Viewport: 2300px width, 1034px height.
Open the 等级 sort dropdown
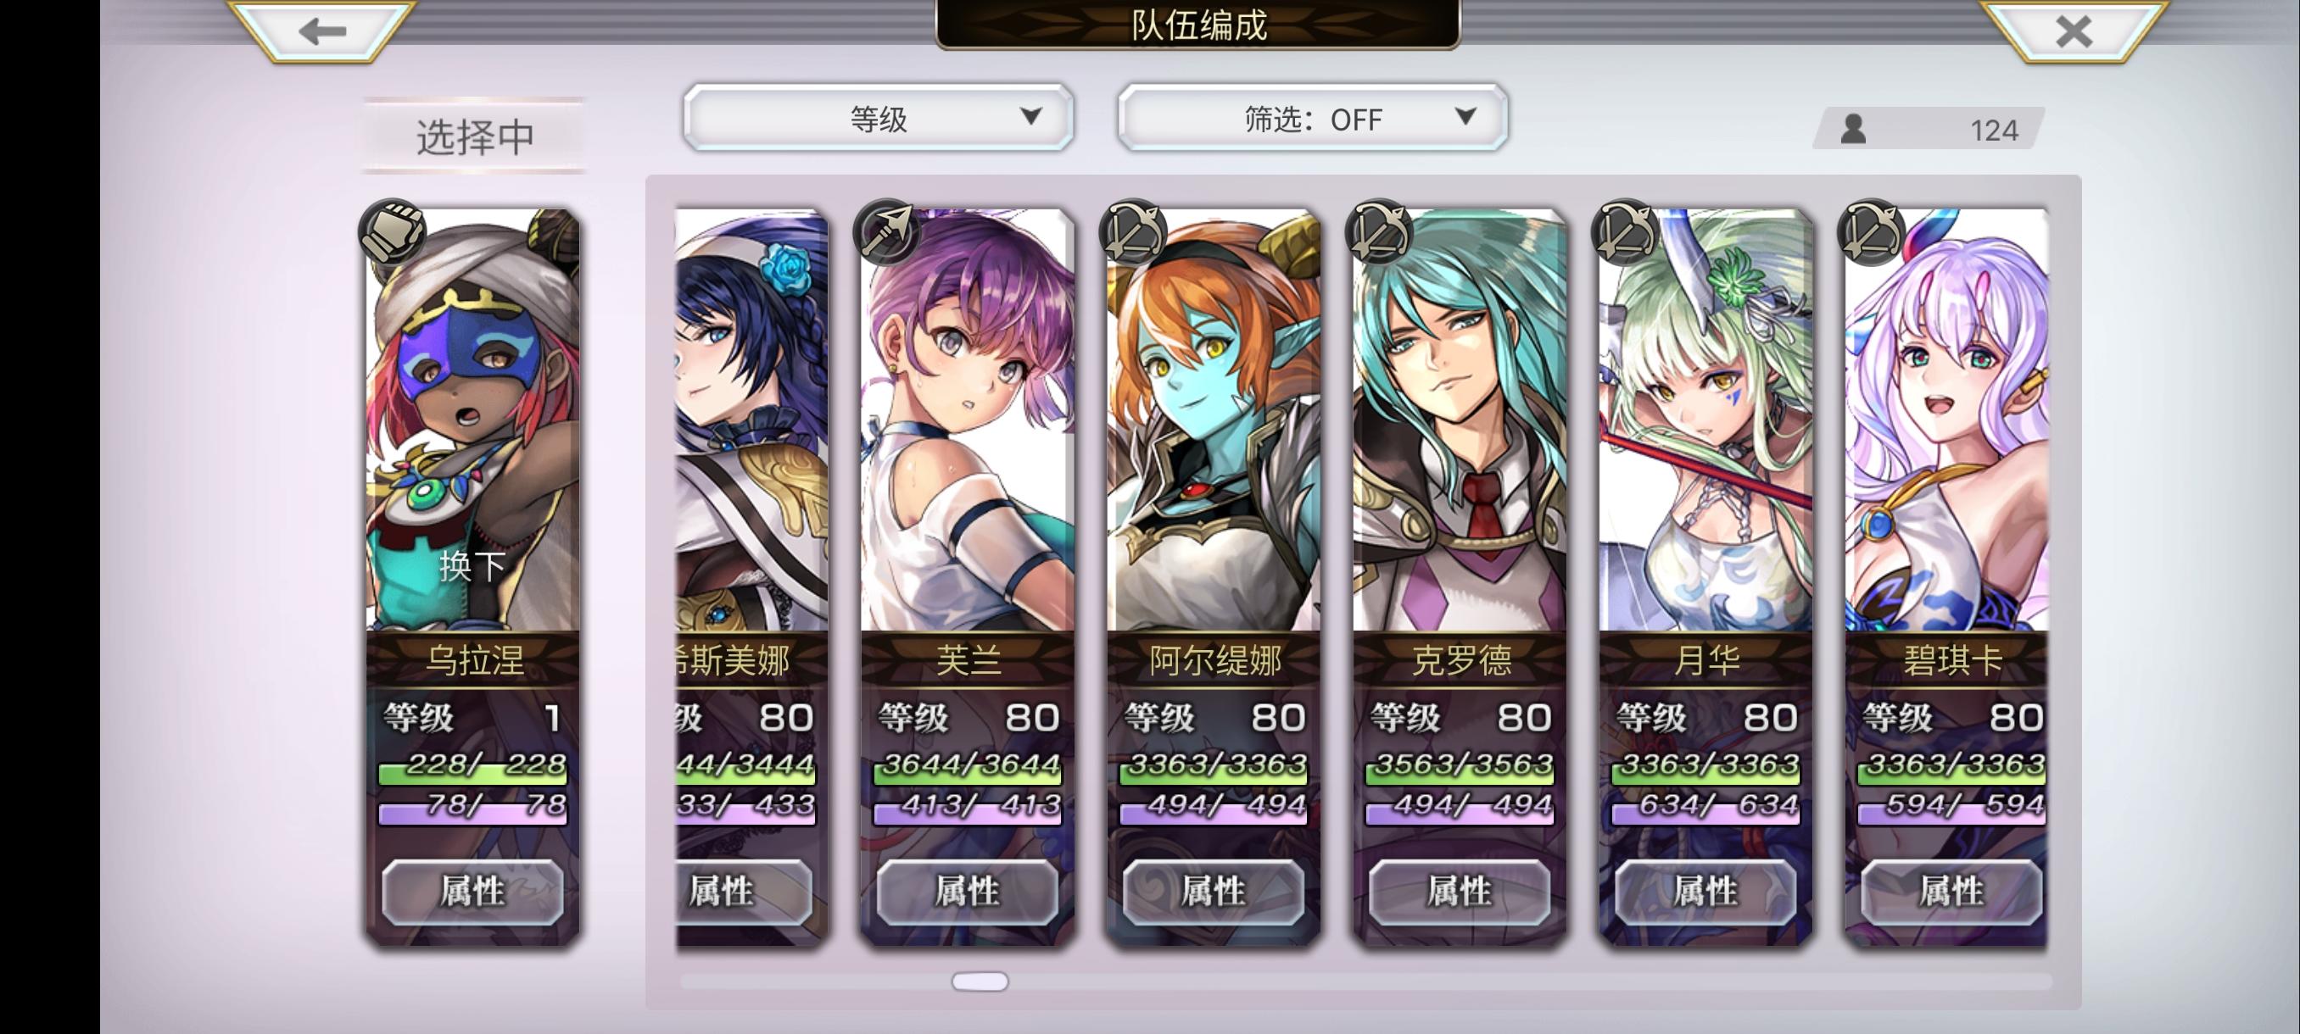coord(879,118)
